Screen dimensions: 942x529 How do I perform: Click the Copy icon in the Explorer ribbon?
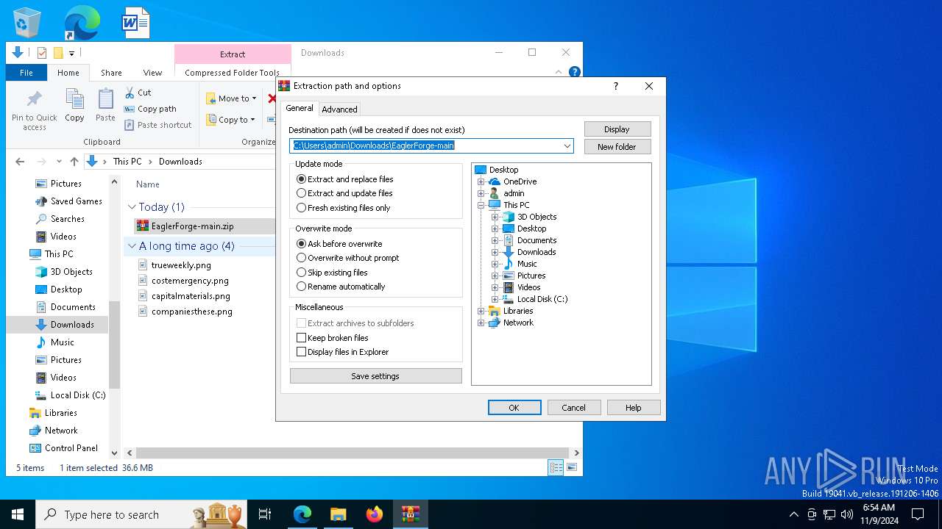coord(74,98)
